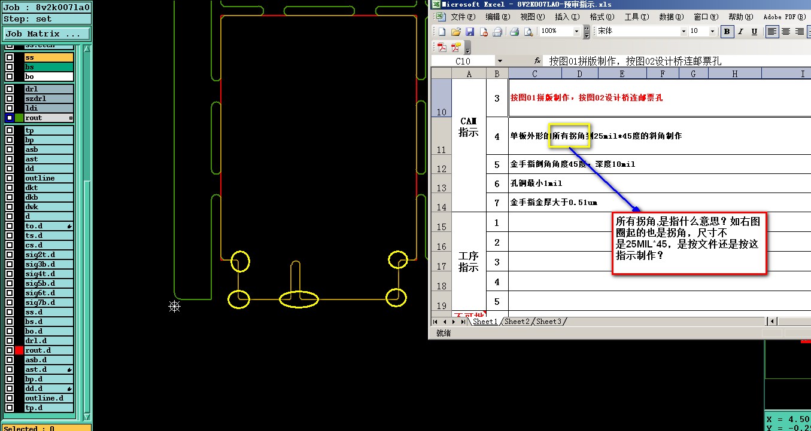Screen dimensions: 811x431
Task: Toggle the bs layer checkbox
Action: coord(9,67)
